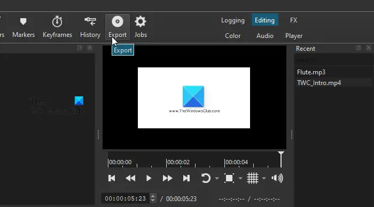
Task: Switch to the Audio layout
Action: (265, 36)
